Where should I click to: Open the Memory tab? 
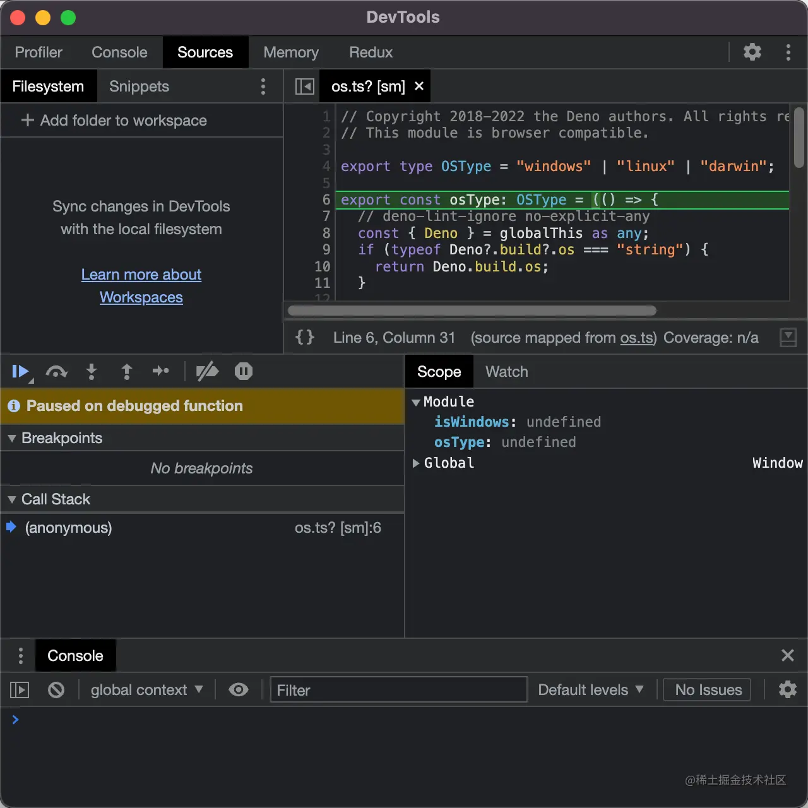tap(291, 52)
